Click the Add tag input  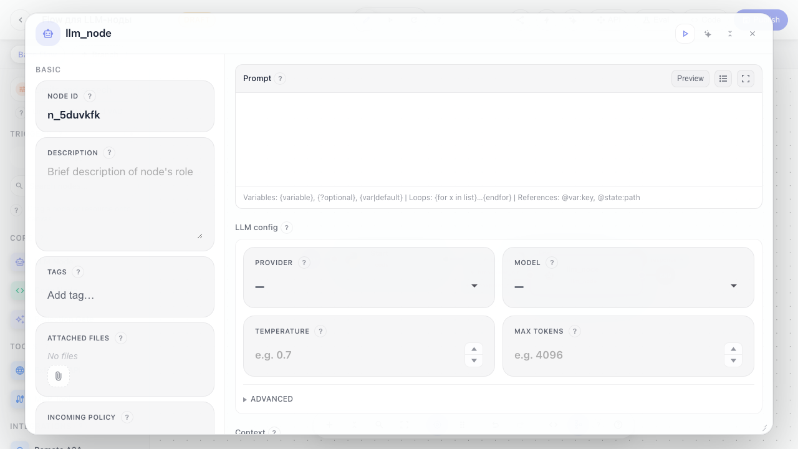tap(125, 295)
